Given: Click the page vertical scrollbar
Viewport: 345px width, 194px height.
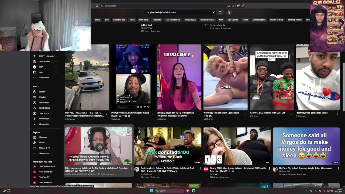Looking at the screenshot, I should [344, 87].
